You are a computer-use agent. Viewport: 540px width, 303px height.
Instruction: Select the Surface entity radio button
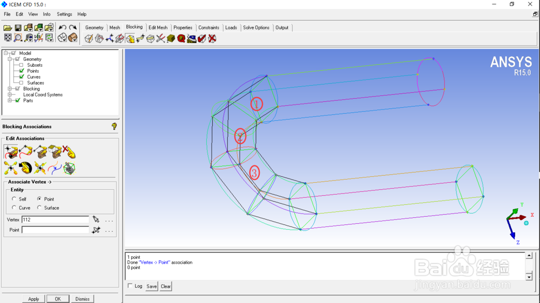pos(39,208)
